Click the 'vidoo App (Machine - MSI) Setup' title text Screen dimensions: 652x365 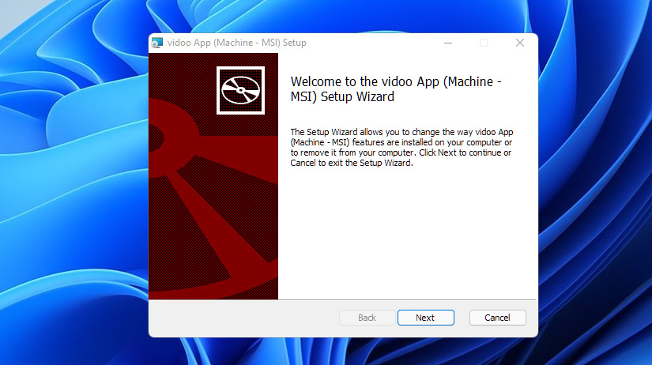(236, 43)
